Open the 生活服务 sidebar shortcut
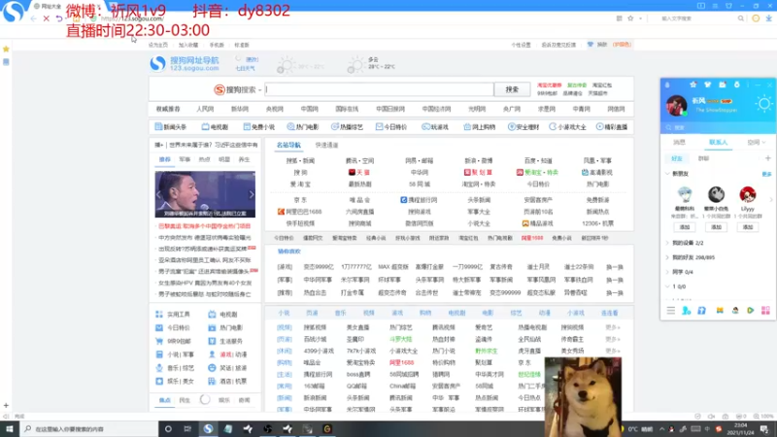 [x=226, y=341]
